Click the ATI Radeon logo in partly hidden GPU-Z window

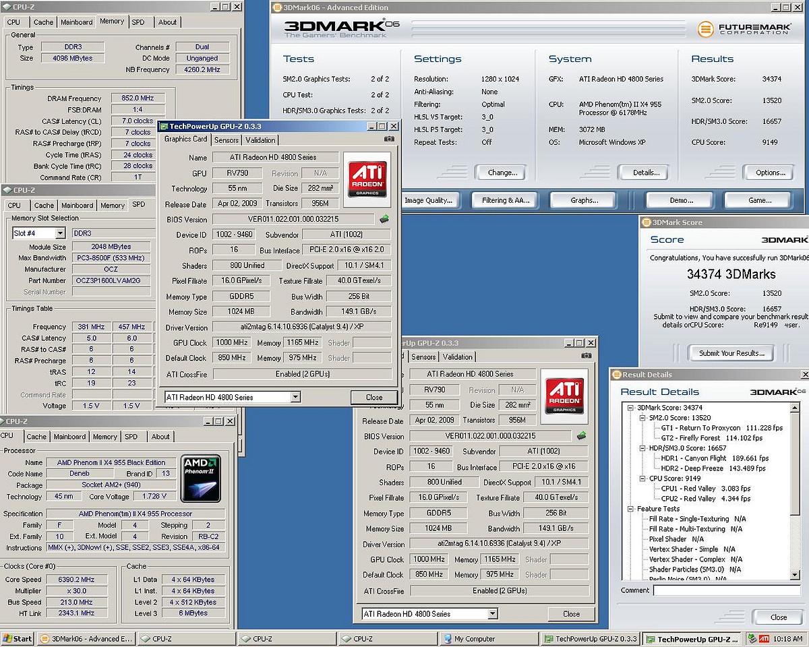click(x=564, y=396)
